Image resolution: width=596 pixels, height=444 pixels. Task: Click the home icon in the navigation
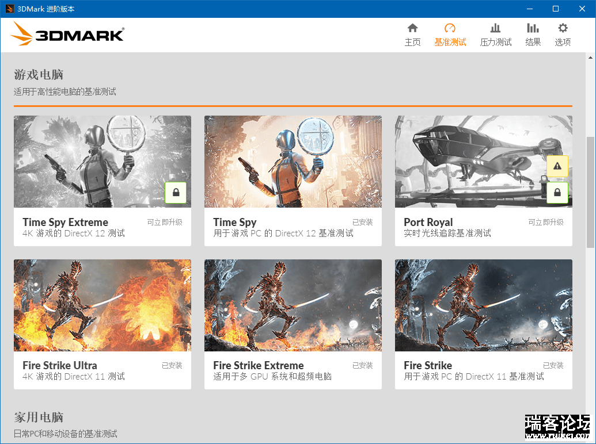412,28
